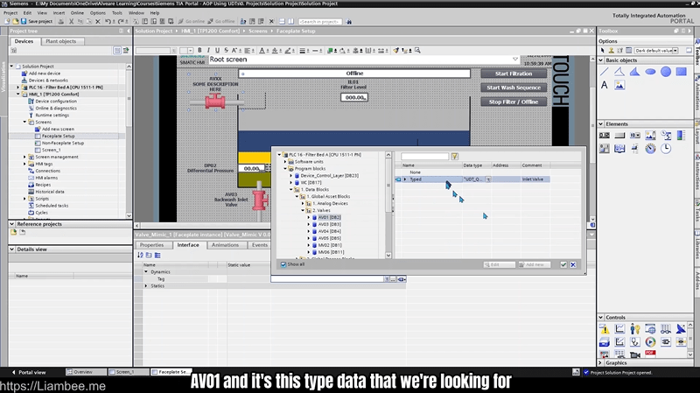Click the tag dialog search input field
This screenshot has width=700, height=393.
425,156
